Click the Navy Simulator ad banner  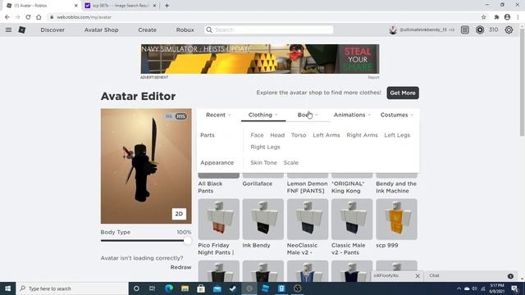tap(260, 59)
